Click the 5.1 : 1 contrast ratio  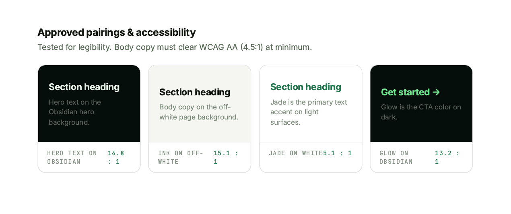coord(338,153)
